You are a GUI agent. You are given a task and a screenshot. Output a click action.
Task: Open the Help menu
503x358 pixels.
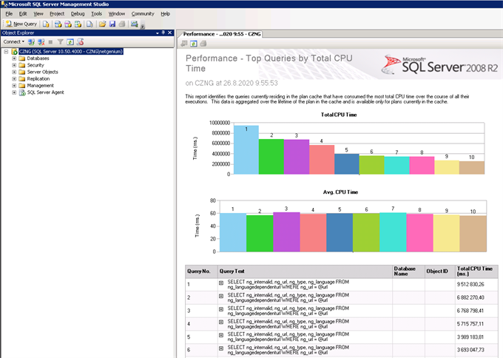(165, 14)
